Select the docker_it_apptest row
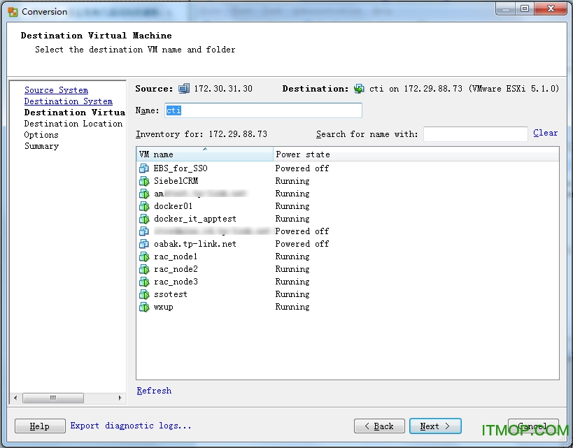 (347, 219)
